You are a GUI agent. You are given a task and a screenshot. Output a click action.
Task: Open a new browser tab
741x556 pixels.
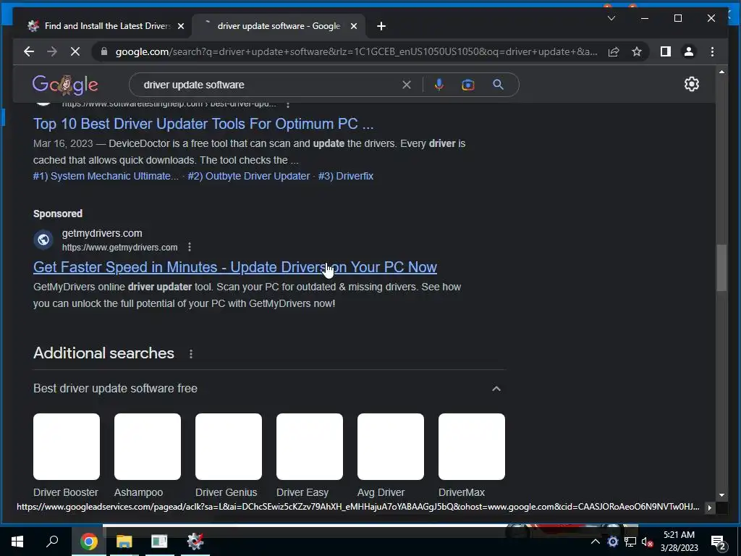381,27
